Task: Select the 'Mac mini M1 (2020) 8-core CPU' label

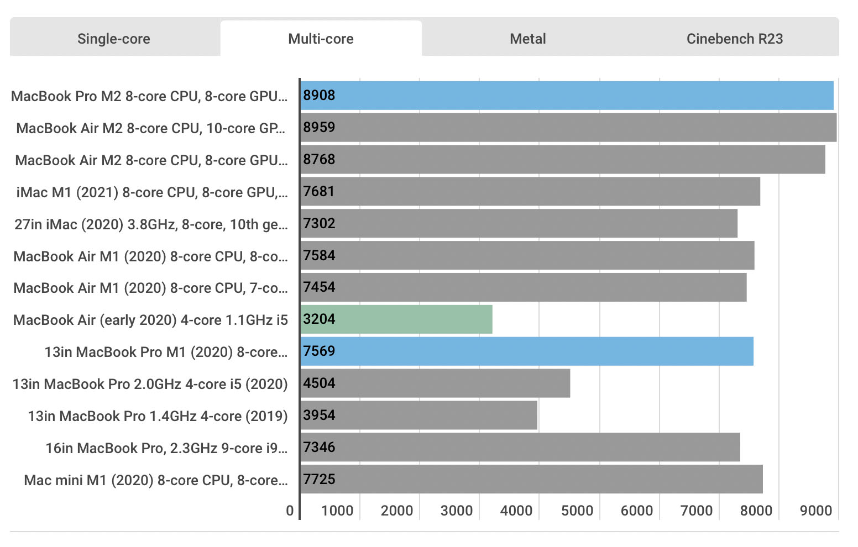Action: 156,480
